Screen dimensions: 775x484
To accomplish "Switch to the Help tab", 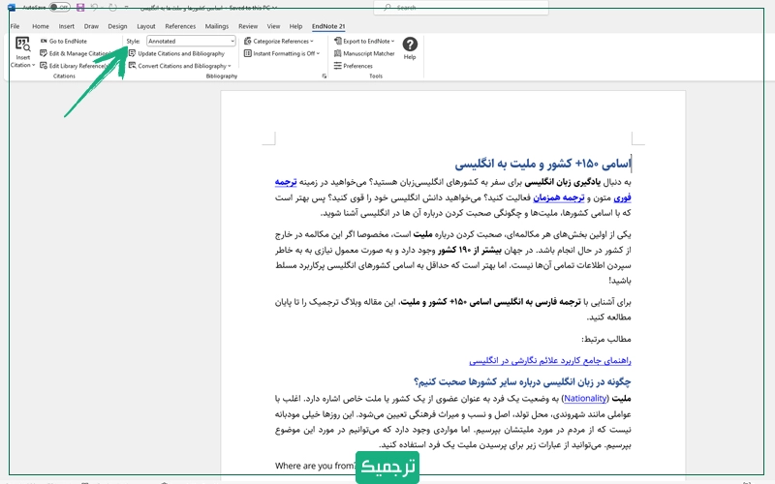I will pos(295,26).
